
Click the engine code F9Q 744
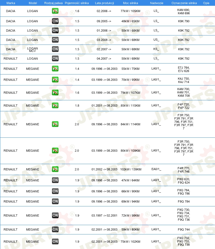[x=184, y=229]
